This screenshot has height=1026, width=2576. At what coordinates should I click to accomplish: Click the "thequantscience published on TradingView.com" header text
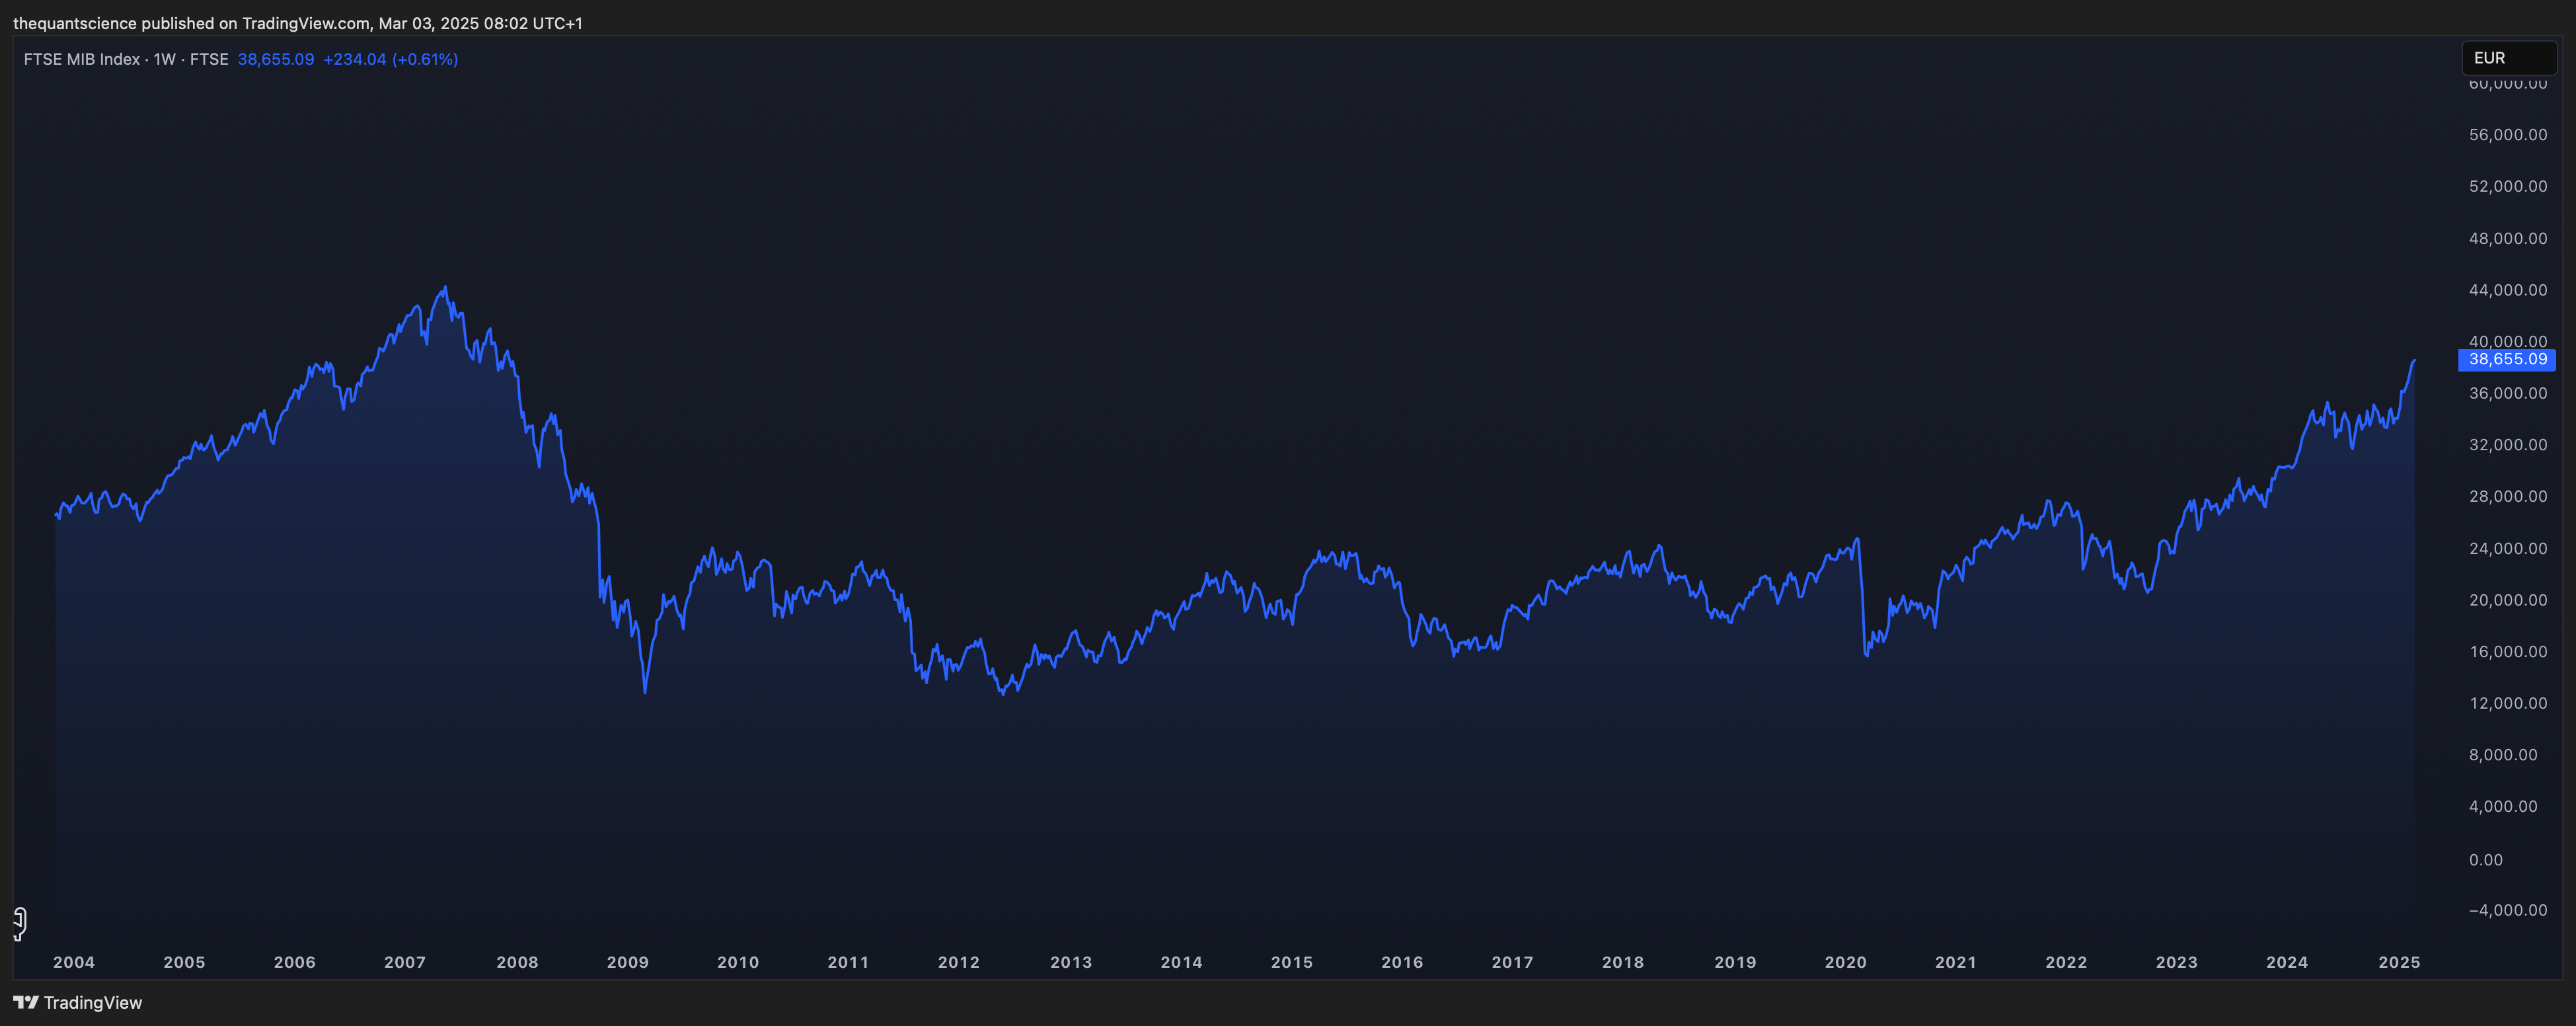(x=191, y=23)
